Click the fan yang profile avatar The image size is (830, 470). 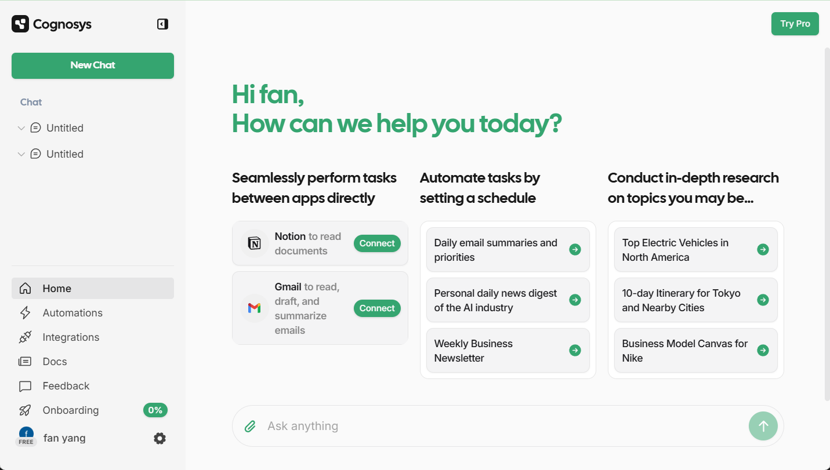point(26,435)
